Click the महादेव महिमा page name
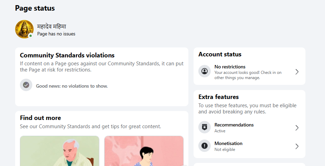Image resolution: width=325 pixels, height=166 pixels. pyautogui.click(x=51, y=26)
